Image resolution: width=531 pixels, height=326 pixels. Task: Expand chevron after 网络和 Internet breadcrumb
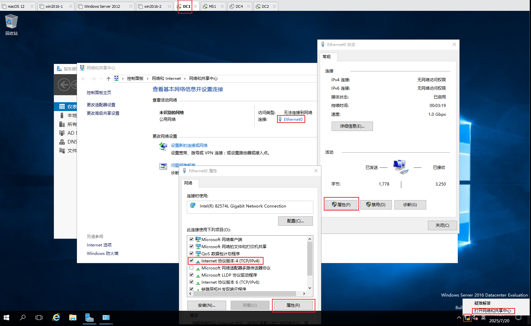[185, 79]
